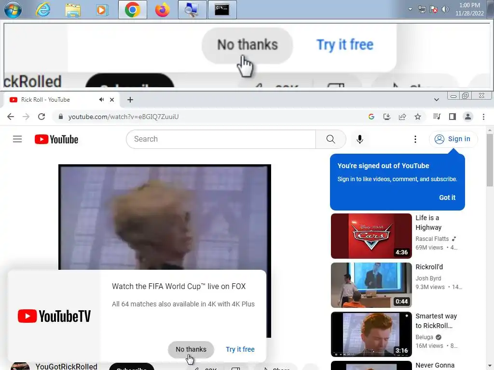
Task: Open the volume control in the system tray
Action: (445, 9)
